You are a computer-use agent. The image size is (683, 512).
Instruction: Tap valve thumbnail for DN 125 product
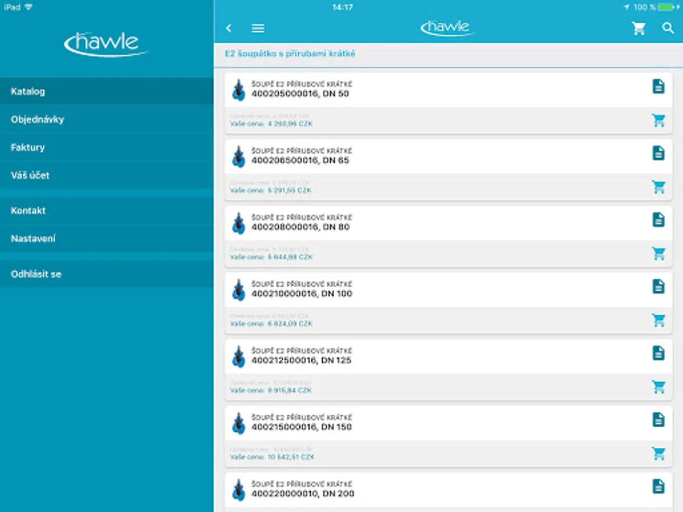pos(238,356)
